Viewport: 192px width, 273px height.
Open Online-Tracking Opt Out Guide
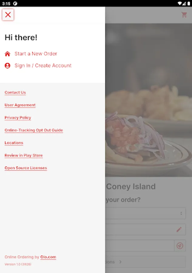pyautogui.click(x=34, y=130)
